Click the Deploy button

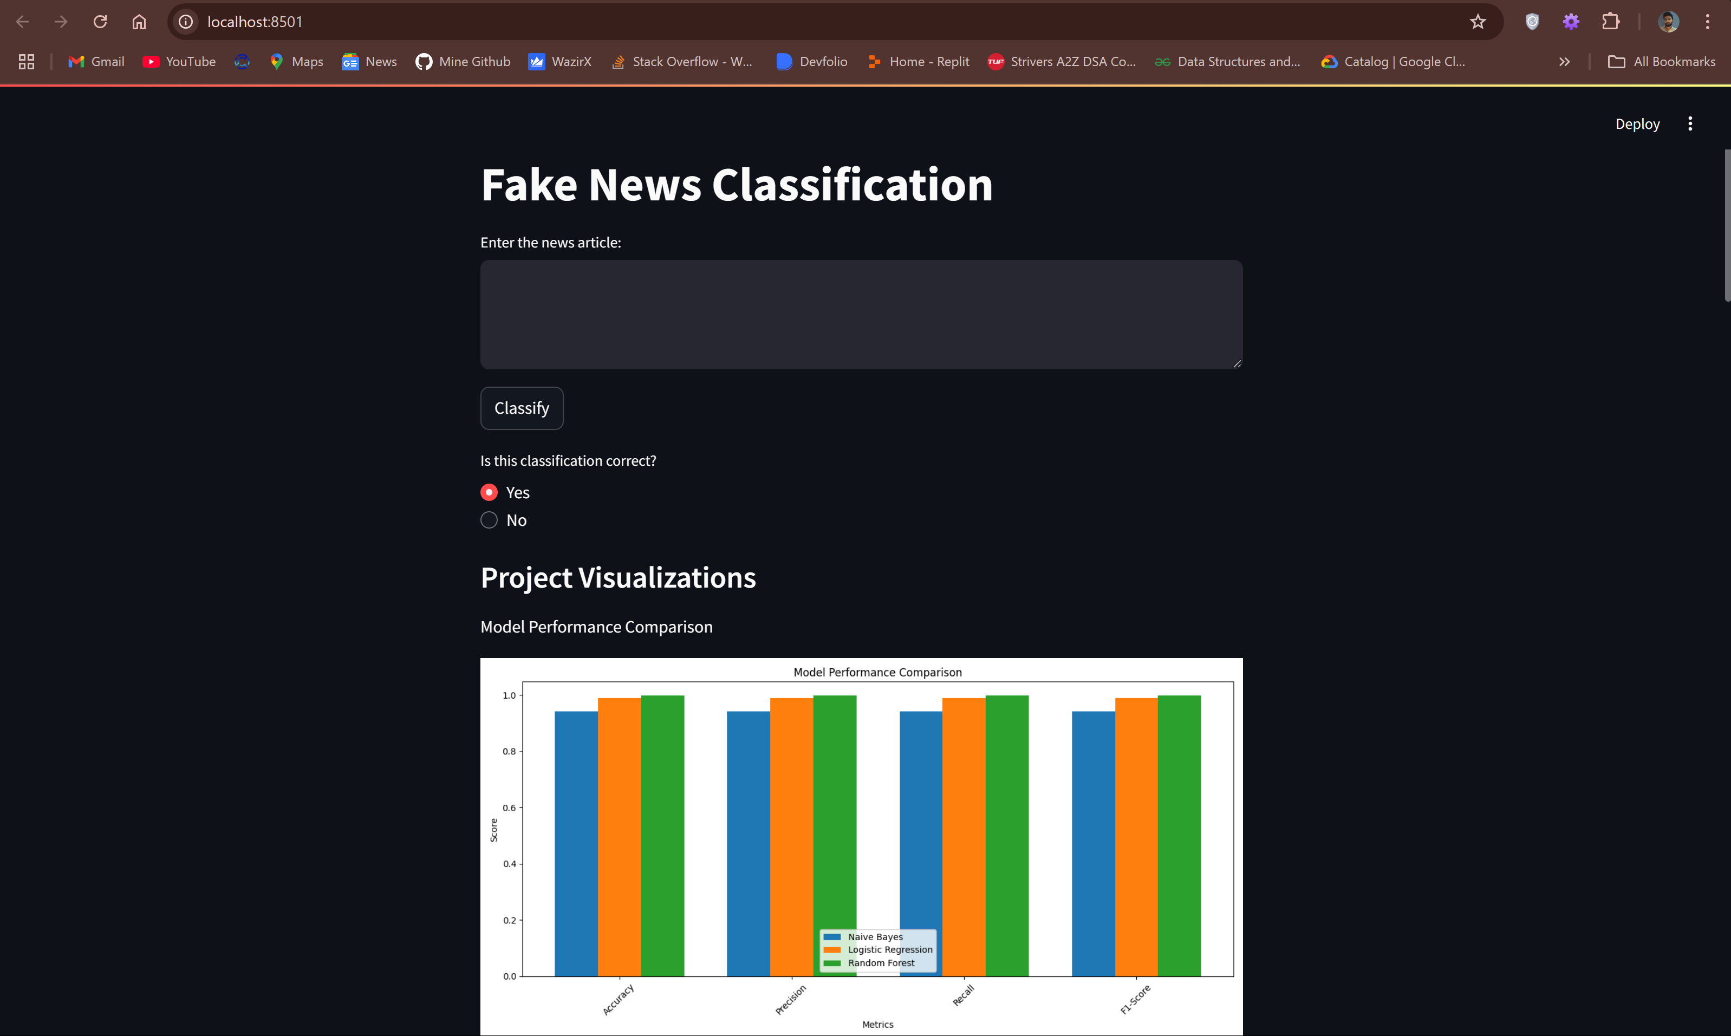coord(1637,123)
